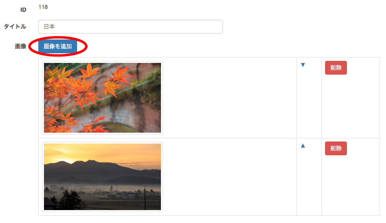Move the maple leaves image down with arrow

(x=303, y=65)
